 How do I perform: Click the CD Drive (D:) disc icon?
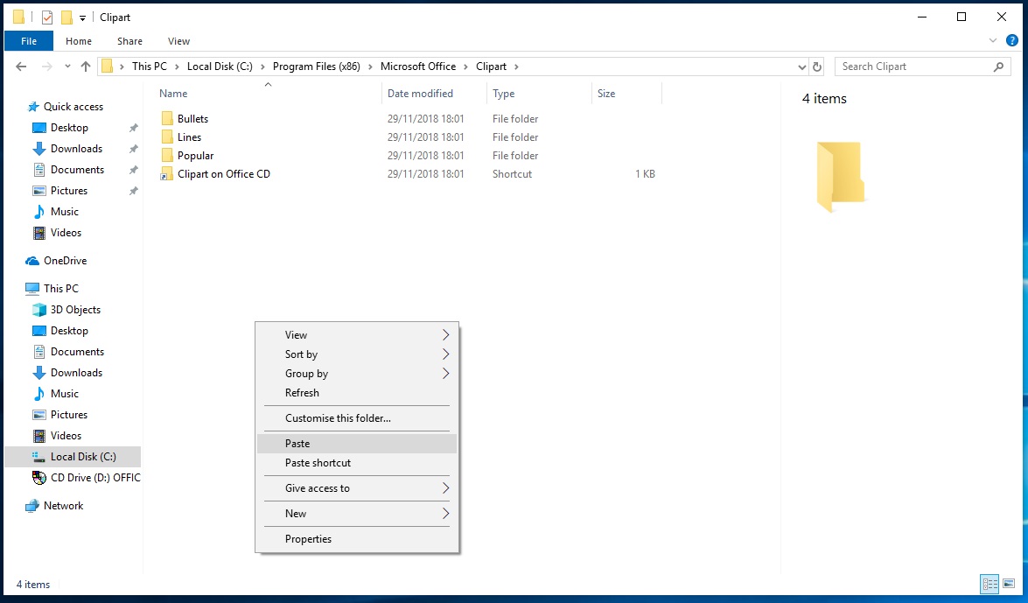point(38,478)
